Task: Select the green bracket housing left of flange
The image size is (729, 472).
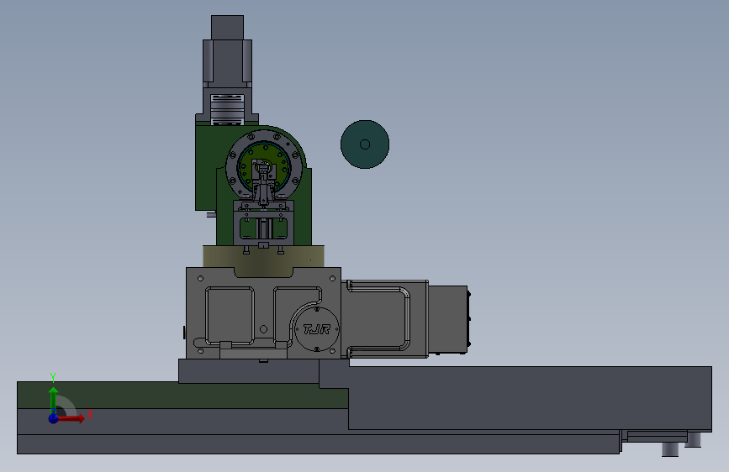Action: coord(207,167)
